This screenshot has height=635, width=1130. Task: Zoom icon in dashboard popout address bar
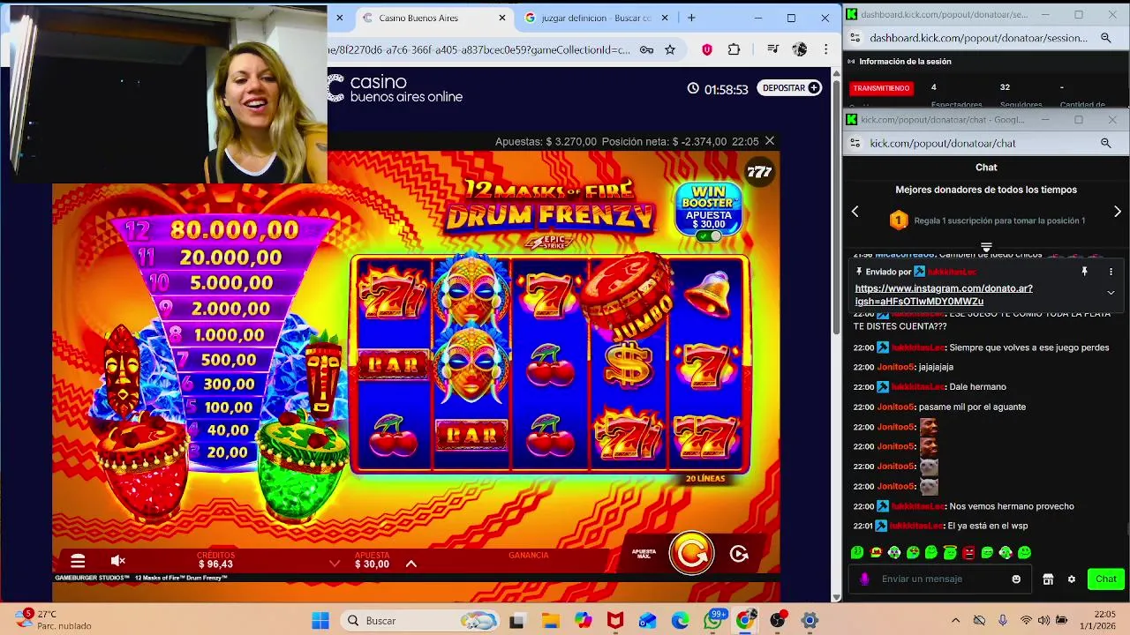click(1105, 38)
